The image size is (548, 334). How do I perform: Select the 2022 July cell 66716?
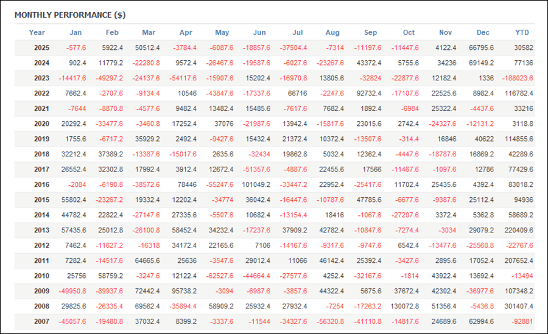click(297, 94)
